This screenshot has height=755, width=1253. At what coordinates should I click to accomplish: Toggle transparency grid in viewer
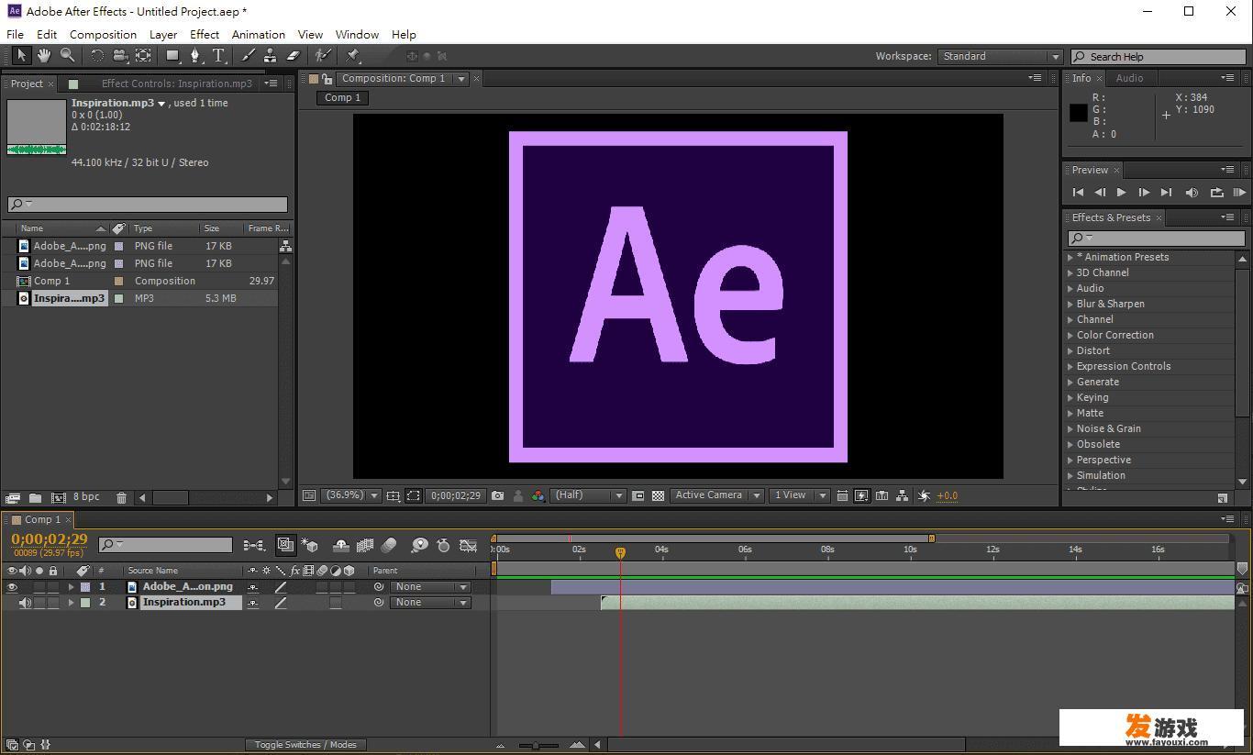(x=658, y=495)
